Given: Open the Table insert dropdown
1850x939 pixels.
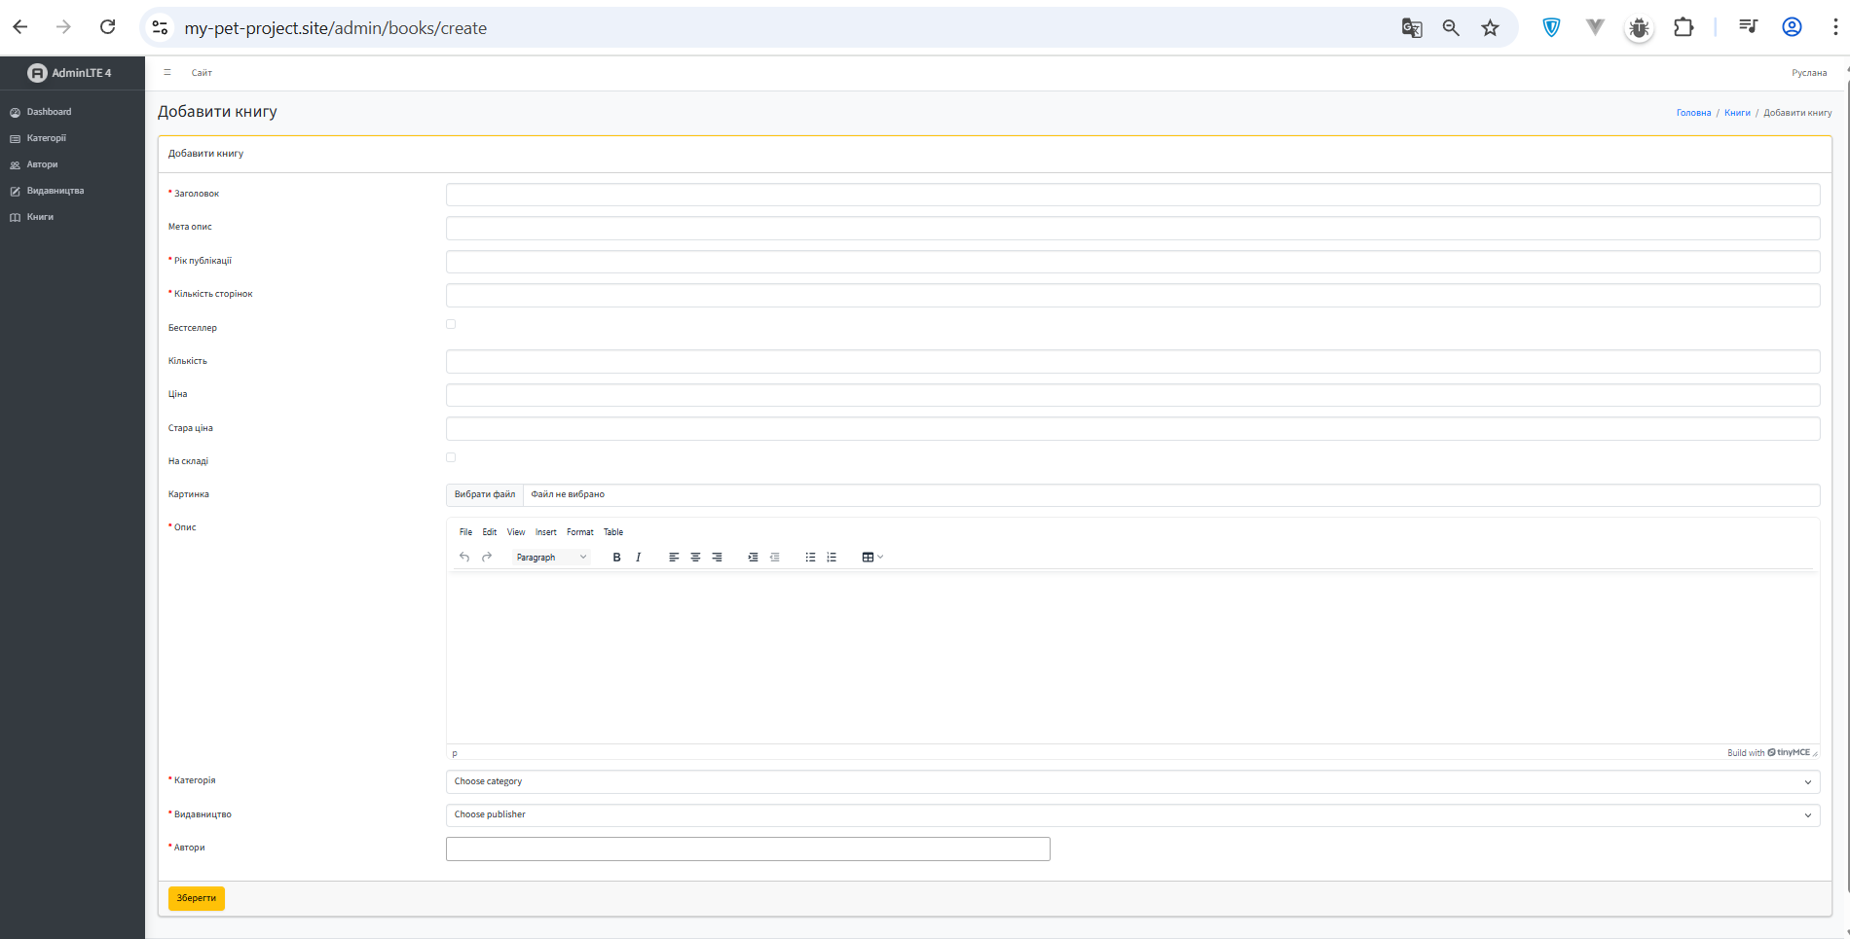Looking at the screenshot, I should click(x=872, y=558).
